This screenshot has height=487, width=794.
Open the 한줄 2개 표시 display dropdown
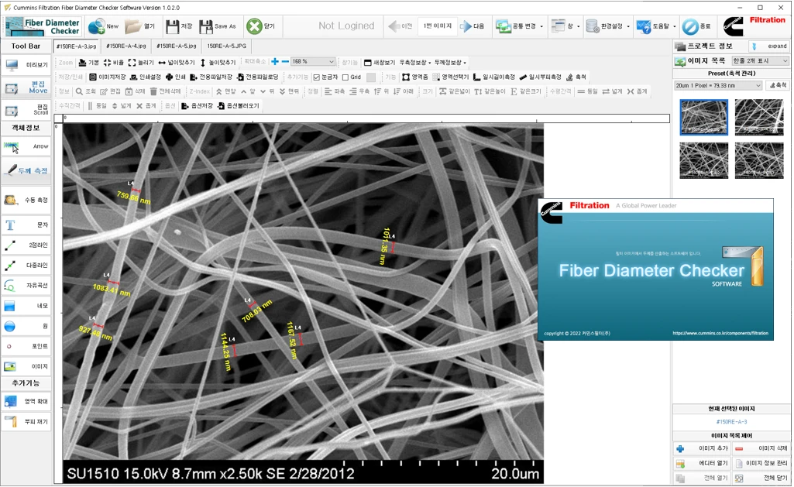point(760,60)
